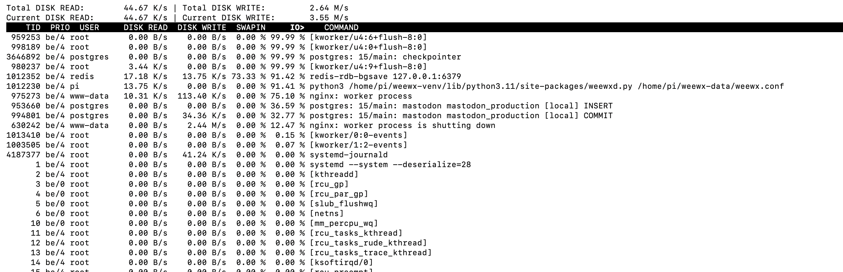Click the nginx worker process row
Viewport: 843px width, 272px height.
(x=425, y=96)
